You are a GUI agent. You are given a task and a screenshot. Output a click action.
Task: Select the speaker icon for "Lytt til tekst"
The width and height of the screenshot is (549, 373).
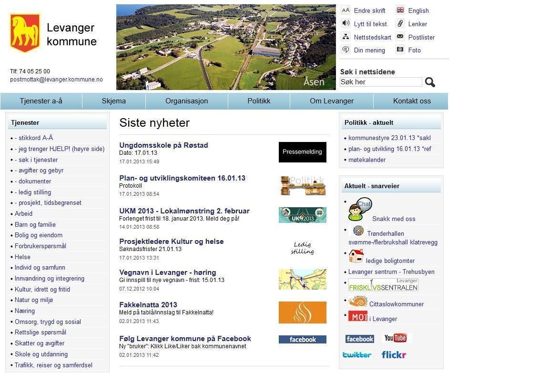tap(346, 23)
